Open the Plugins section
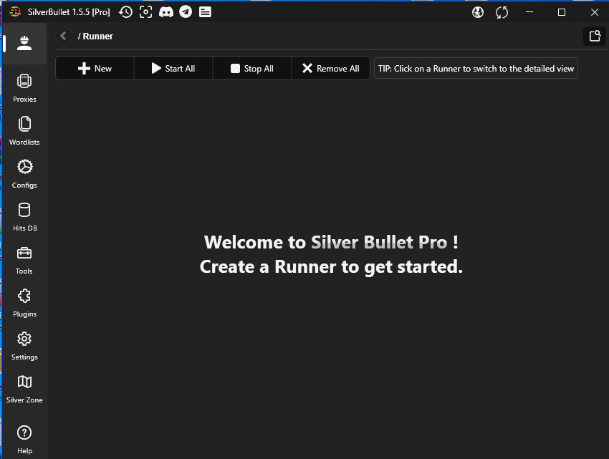This screenshot has width=609, height=459. point(24,304)
